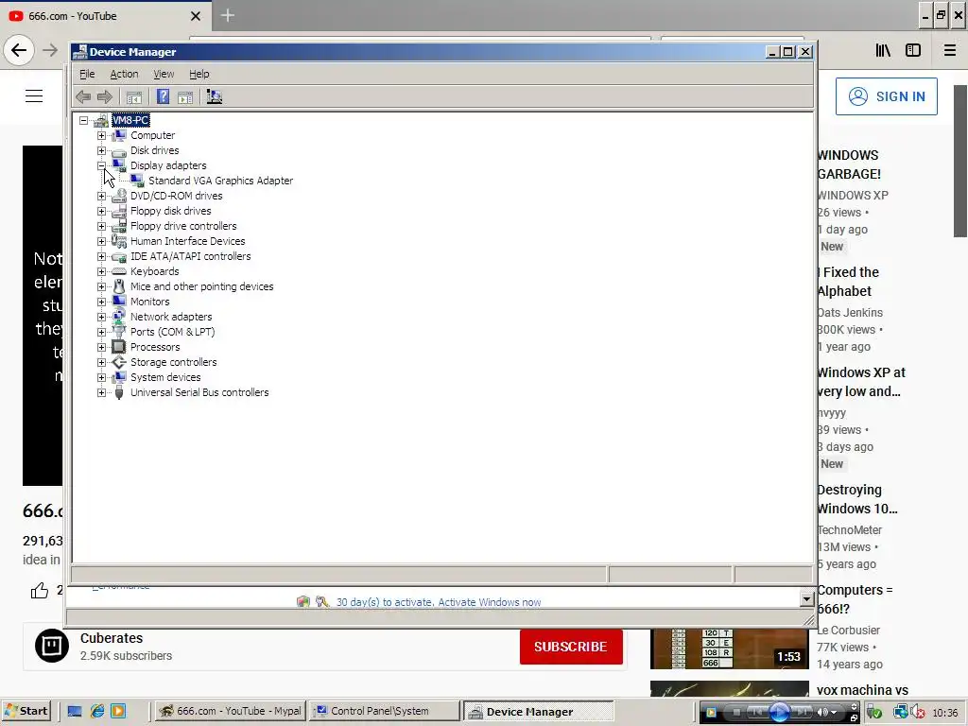Switch to 666.com - YouTube - Mypal taskbar button

pyautogui.click(x=232, y=711)
